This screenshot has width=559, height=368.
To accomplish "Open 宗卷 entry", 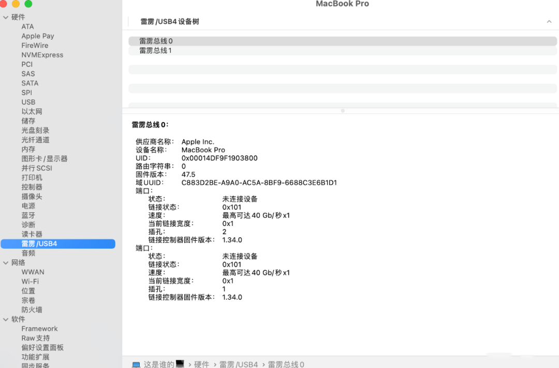I will pos(28,300).
